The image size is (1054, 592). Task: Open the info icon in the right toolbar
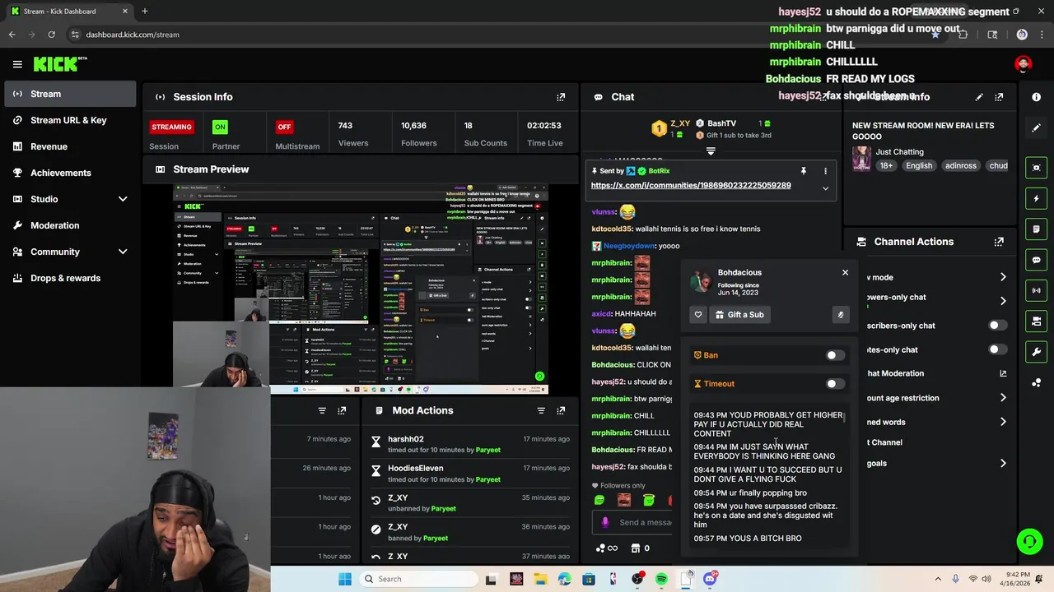pos(1036,97)
